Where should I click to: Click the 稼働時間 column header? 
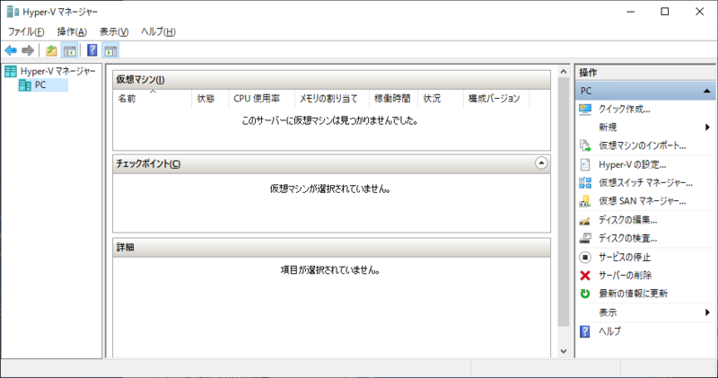393,99
